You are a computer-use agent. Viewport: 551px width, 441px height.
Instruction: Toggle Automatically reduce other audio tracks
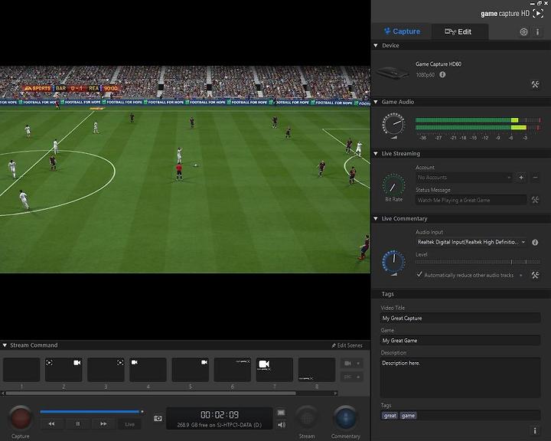pyautogui.click(x=419, y=274)
